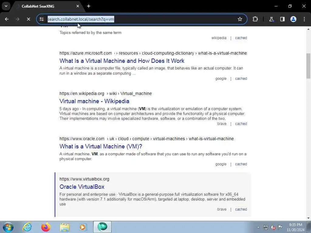
Task: Open a new browser tab
Action: 89,6
